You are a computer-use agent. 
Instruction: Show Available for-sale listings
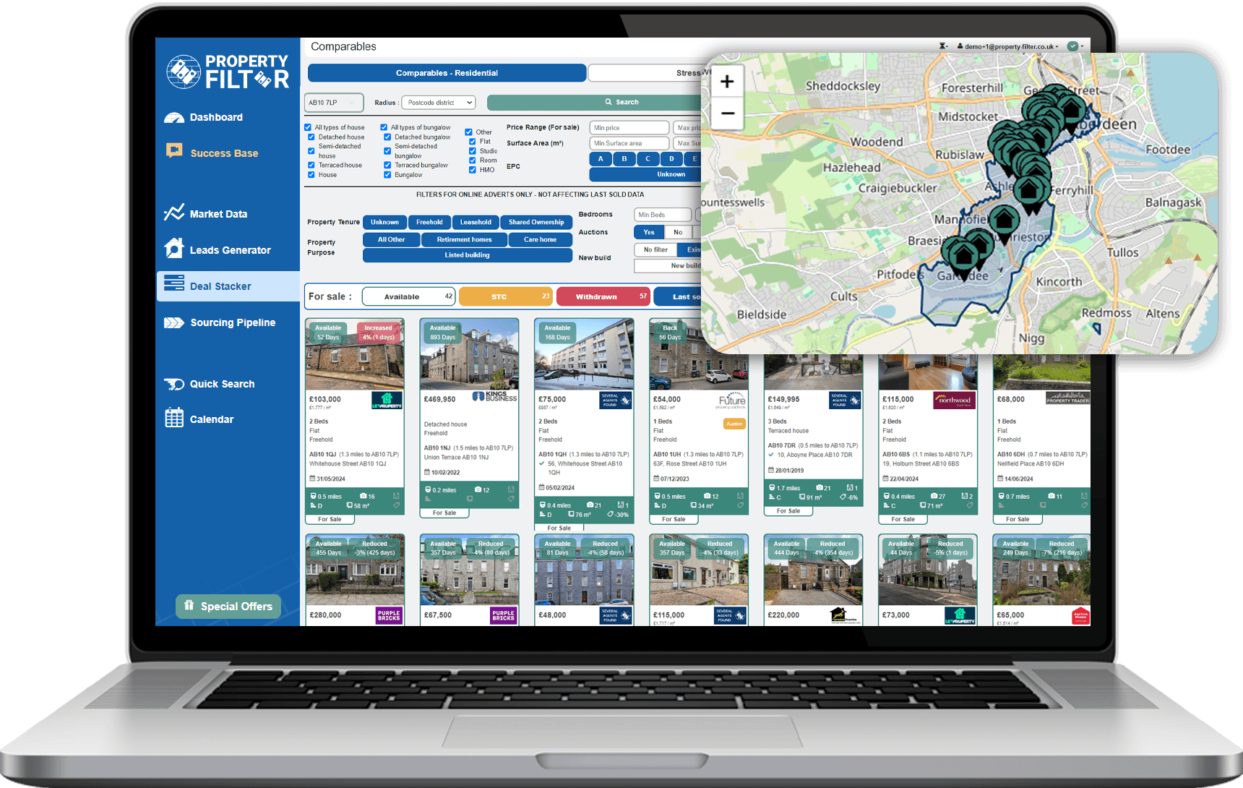409,296
